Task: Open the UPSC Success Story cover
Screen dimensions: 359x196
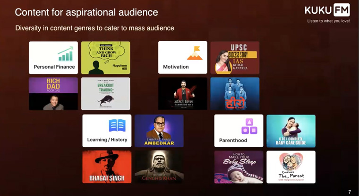Action: coord(235,58)
